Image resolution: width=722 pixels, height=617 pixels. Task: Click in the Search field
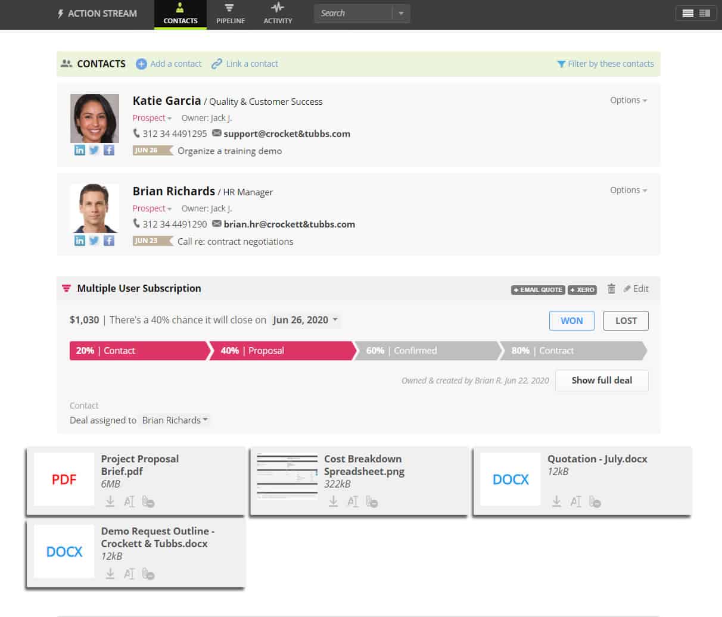353,13
